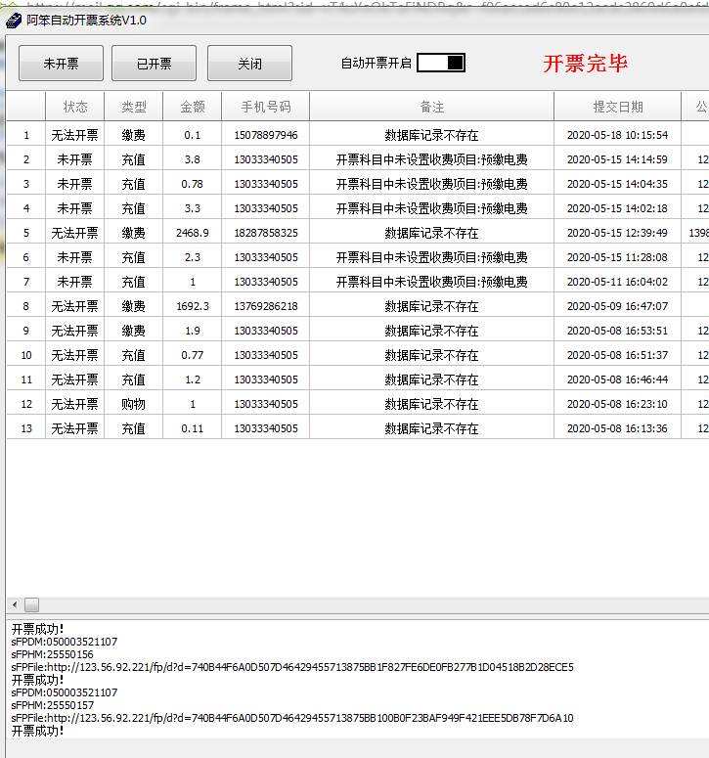
Task: Click the 备注 column header
Action: 431,107
